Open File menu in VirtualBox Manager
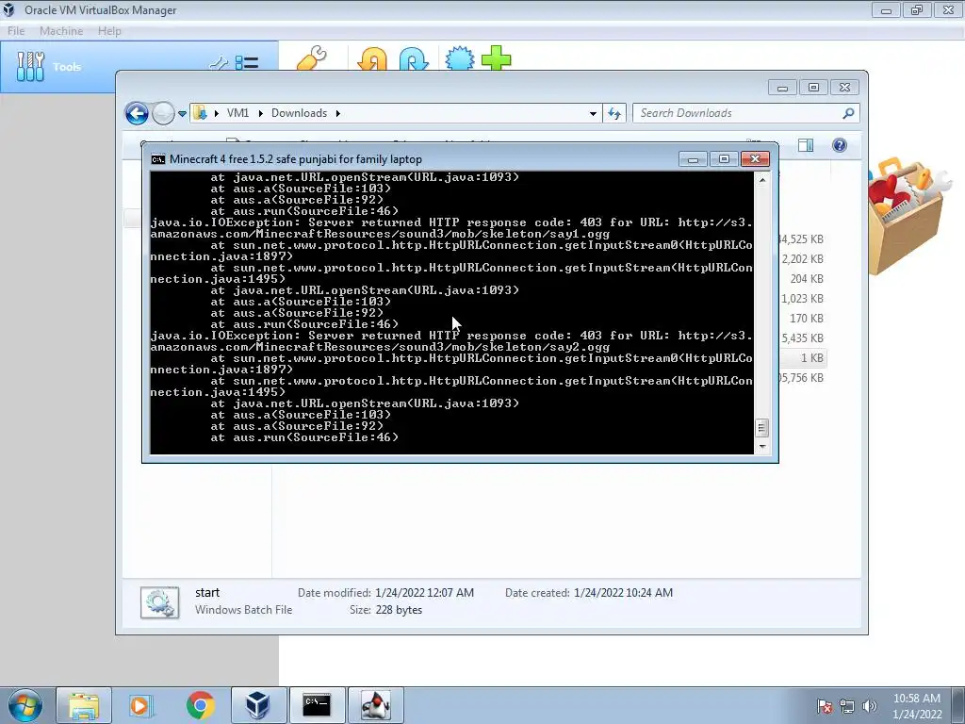965x724 pixels. (16, 31)
